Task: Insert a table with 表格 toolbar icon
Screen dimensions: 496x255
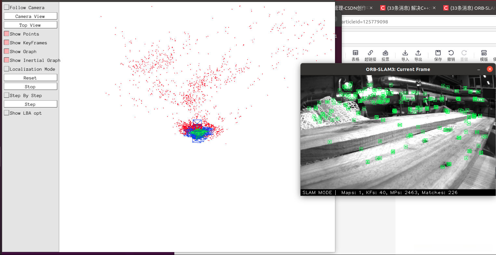Action: click(355, 56)
